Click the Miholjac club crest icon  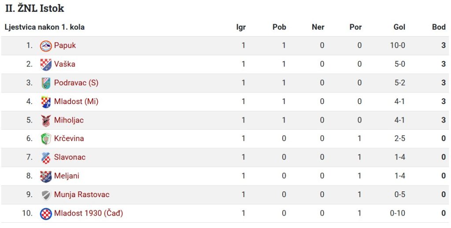click(46, 121)
